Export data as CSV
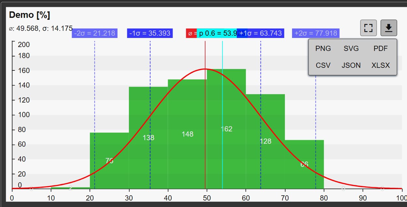The image size is (407, 207). coord(323,65)
